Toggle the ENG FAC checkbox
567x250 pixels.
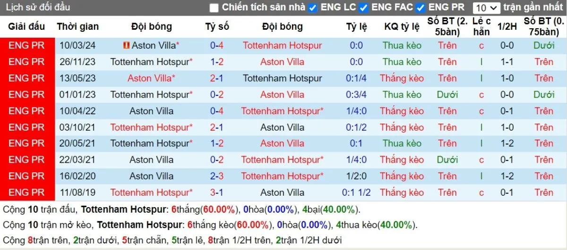pyautogui.click(x=363, y=8)
